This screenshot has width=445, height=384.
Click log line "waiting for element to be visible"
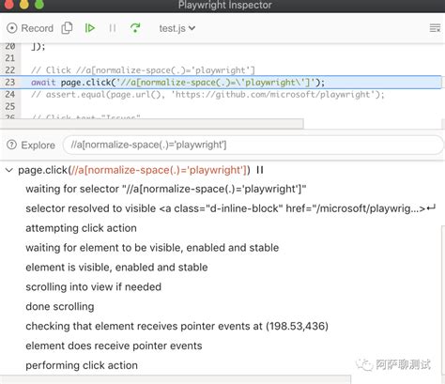152,248
